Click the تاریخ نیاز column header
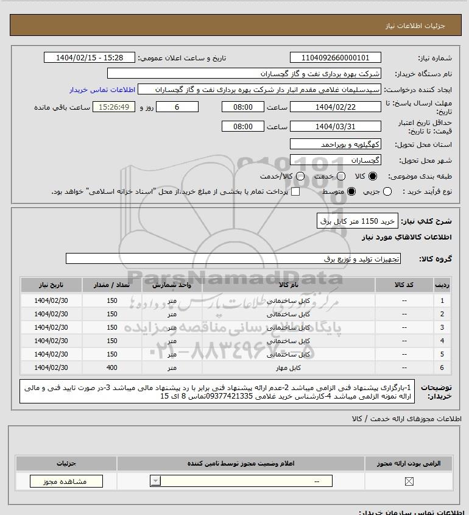 (51, 285)
